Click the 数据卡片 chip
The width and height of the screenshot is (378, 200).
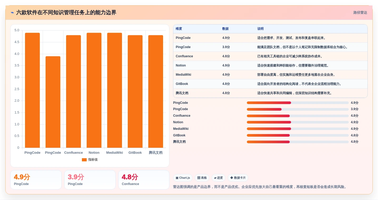[238, 178]
